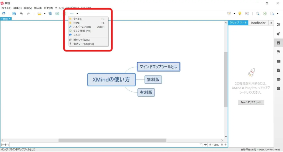Click the three-dots insert icon
Viewport: 283px width, 152px height.
pos(72,13)
